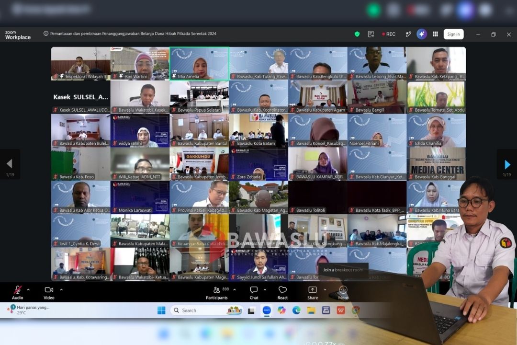Select Monika Laraswati's video tile
The height and width of the screenshot is (345, 517).
(x=140, y=197)
